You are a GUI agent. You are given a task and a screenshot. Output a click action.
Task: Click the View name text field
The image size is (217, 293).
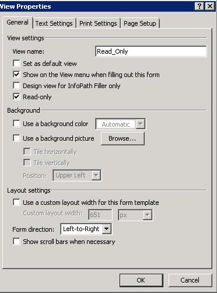click(151, 51)
